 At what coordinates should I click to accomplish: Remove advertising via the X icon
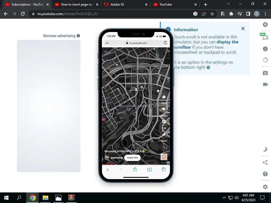click(x=78, y=36)
